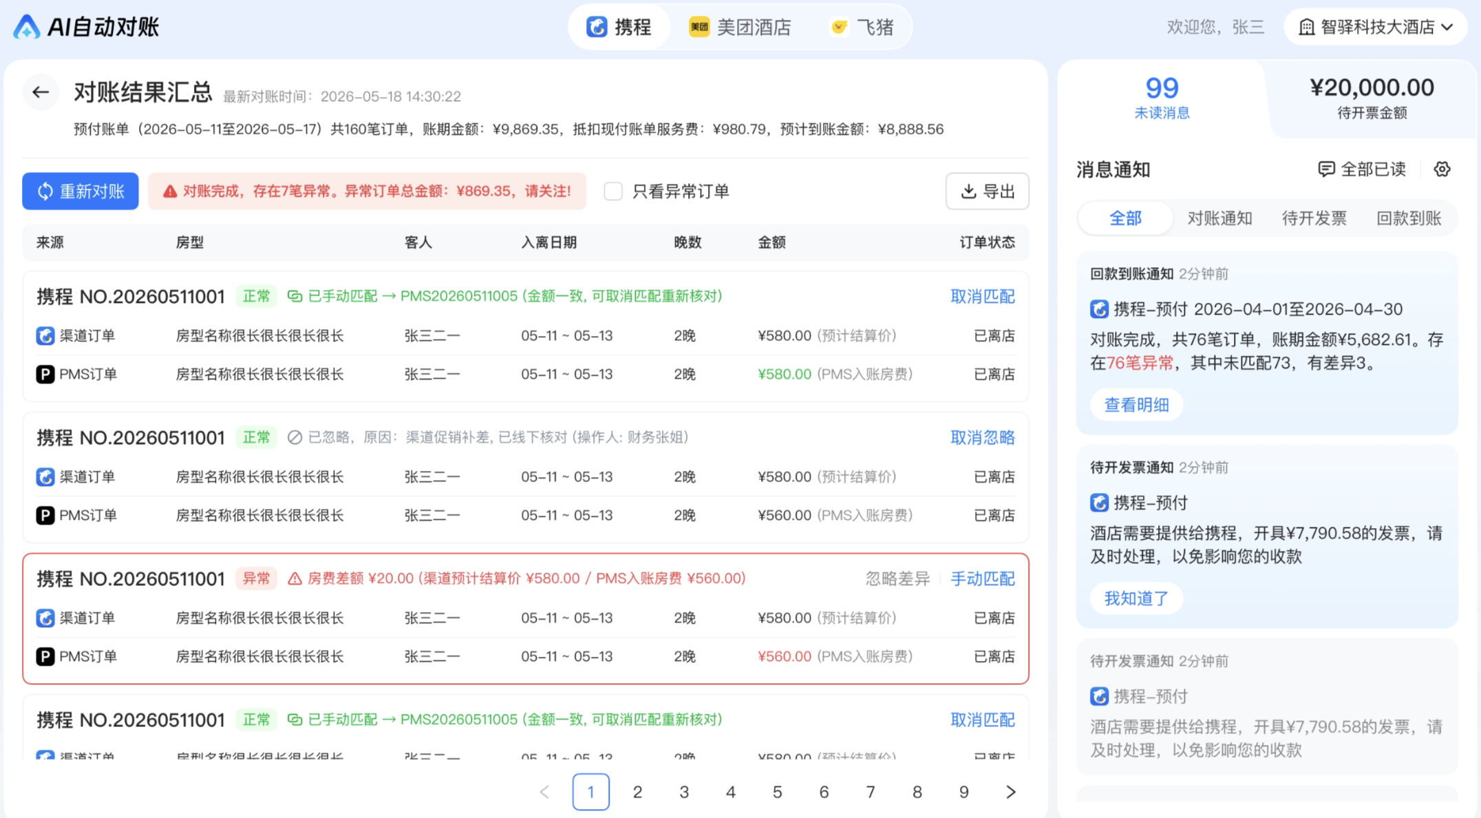This screenshot has height=818, width=1481.
Task: Click Ctrip icon in 回款到账通知 card
Action: [1099, 309]
